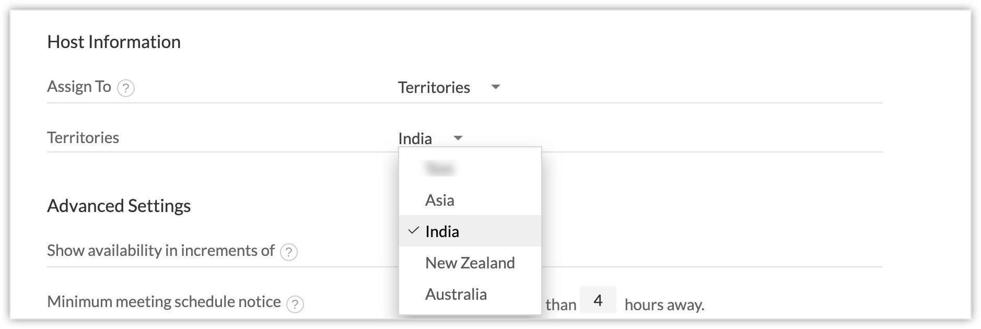Click the hours input field showing 4
The image size is (981, 329).
pyautogui.click(x=598, y=301)
